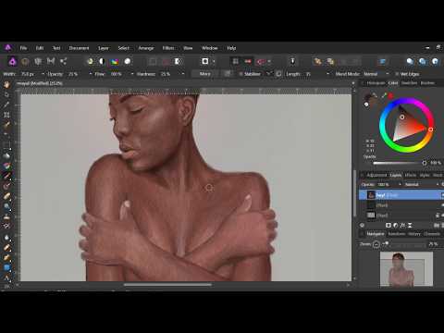Open the Filters menu
The image size is (444, 333).
168,48
